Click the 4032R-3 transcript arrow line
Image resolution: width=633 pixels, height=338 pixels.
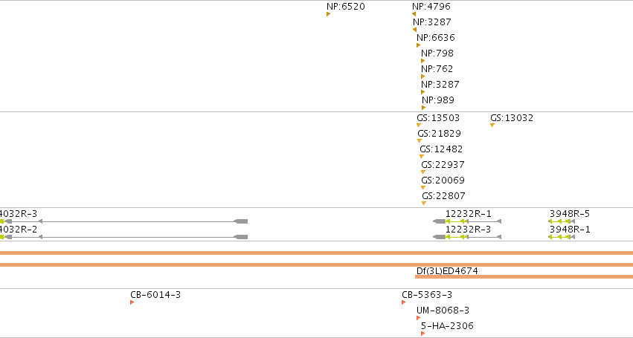pos(123,221)
